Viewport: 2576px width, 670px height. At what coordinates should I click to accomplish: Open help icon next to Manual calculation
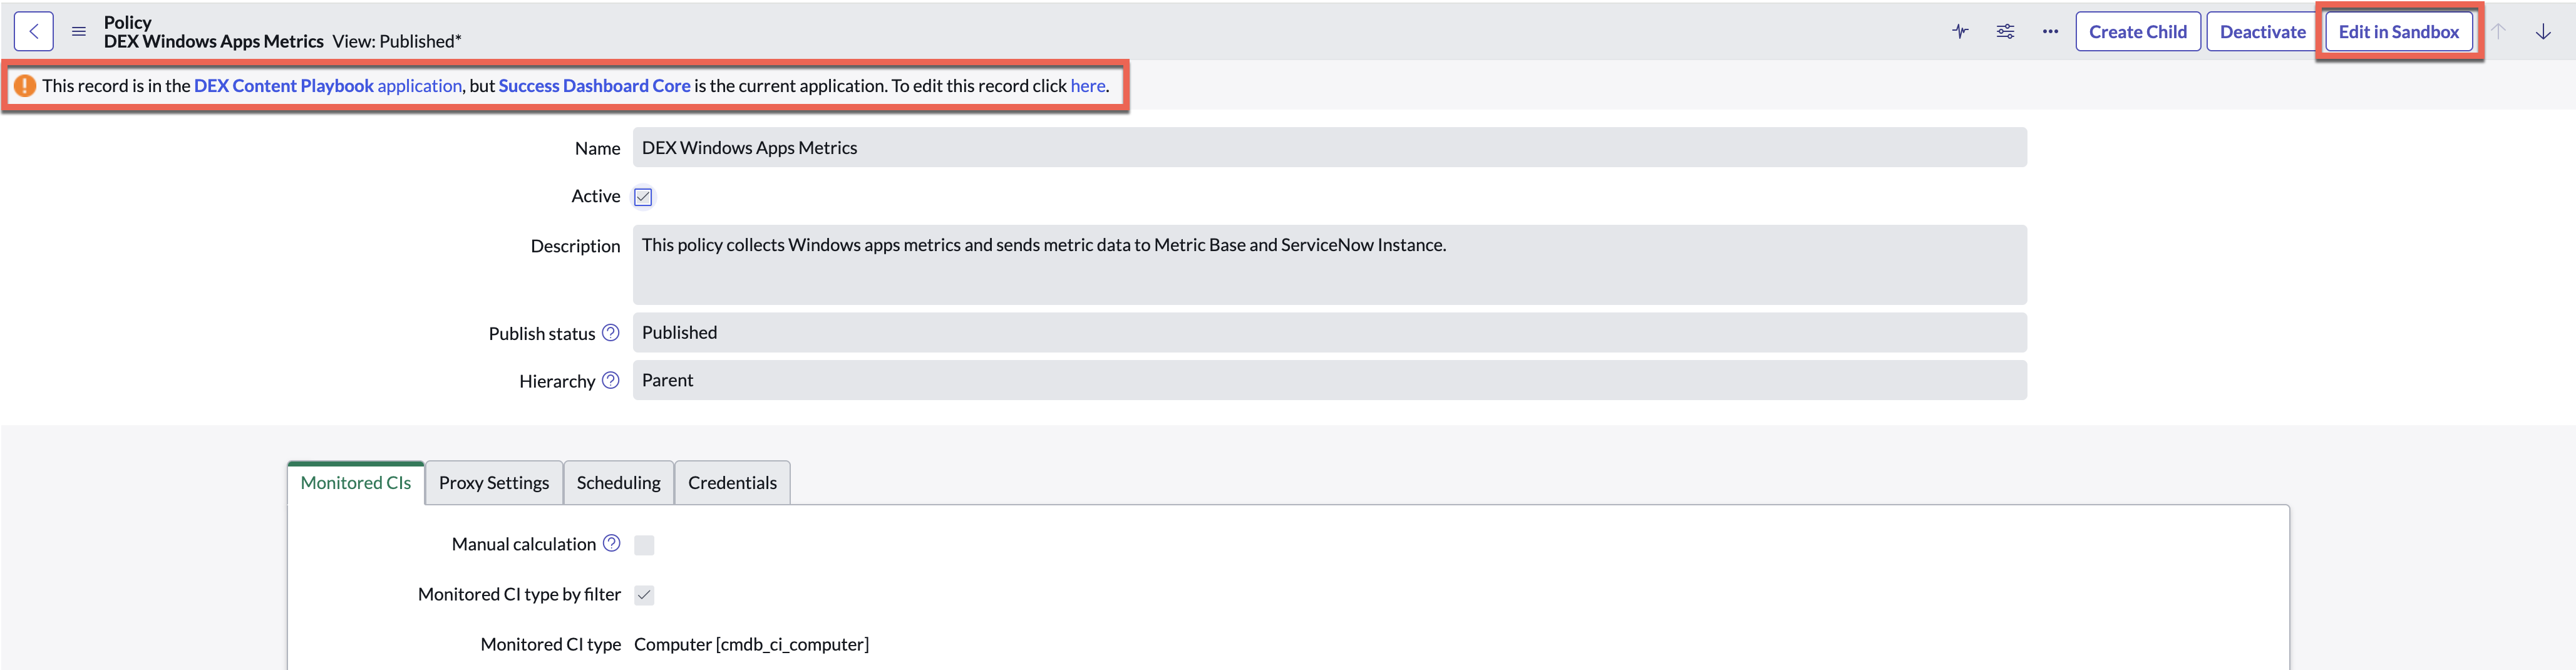(612, 543)
